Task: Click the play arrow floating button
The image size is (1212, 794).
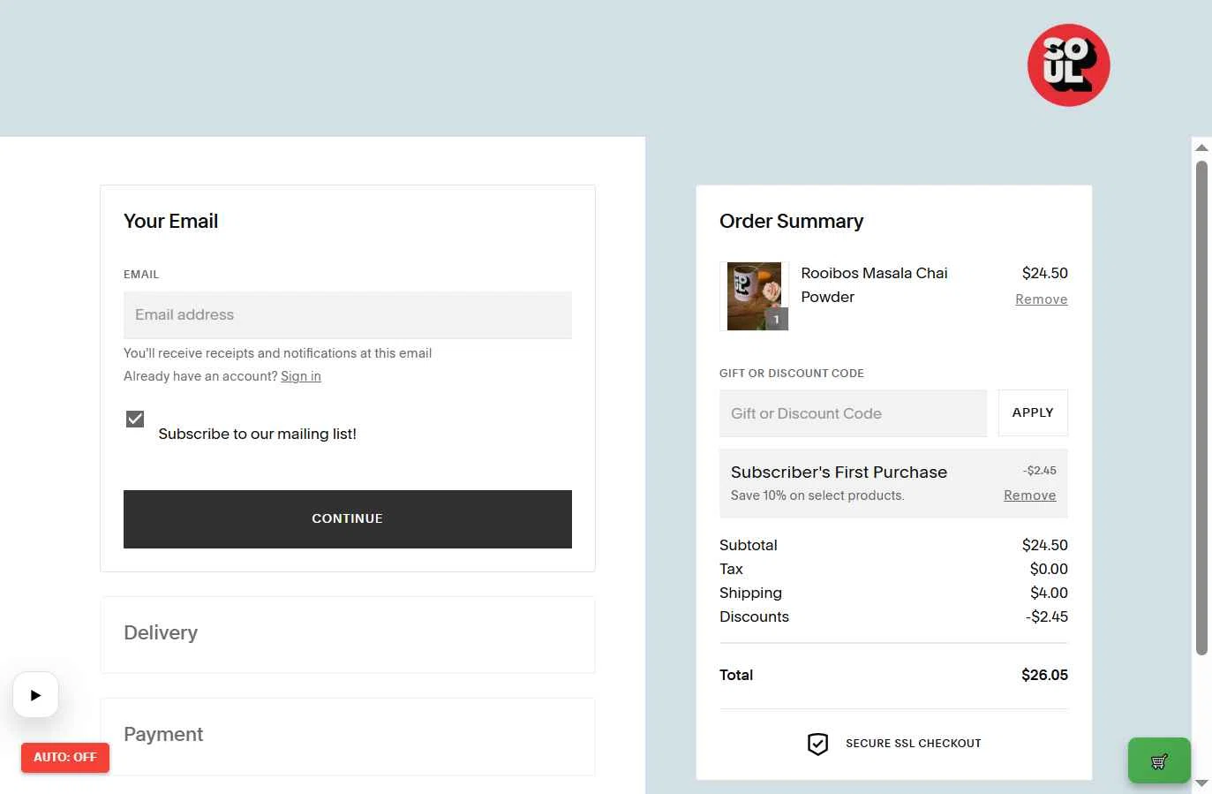Action: point(35,695)
